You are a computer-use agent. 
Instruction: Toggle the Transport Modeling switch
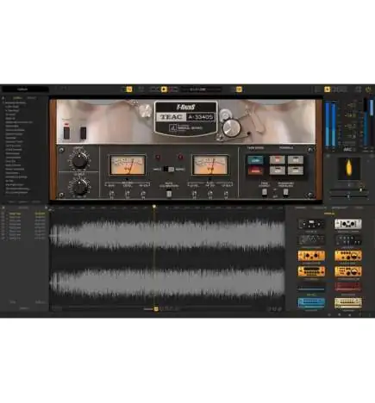(285, 192)
